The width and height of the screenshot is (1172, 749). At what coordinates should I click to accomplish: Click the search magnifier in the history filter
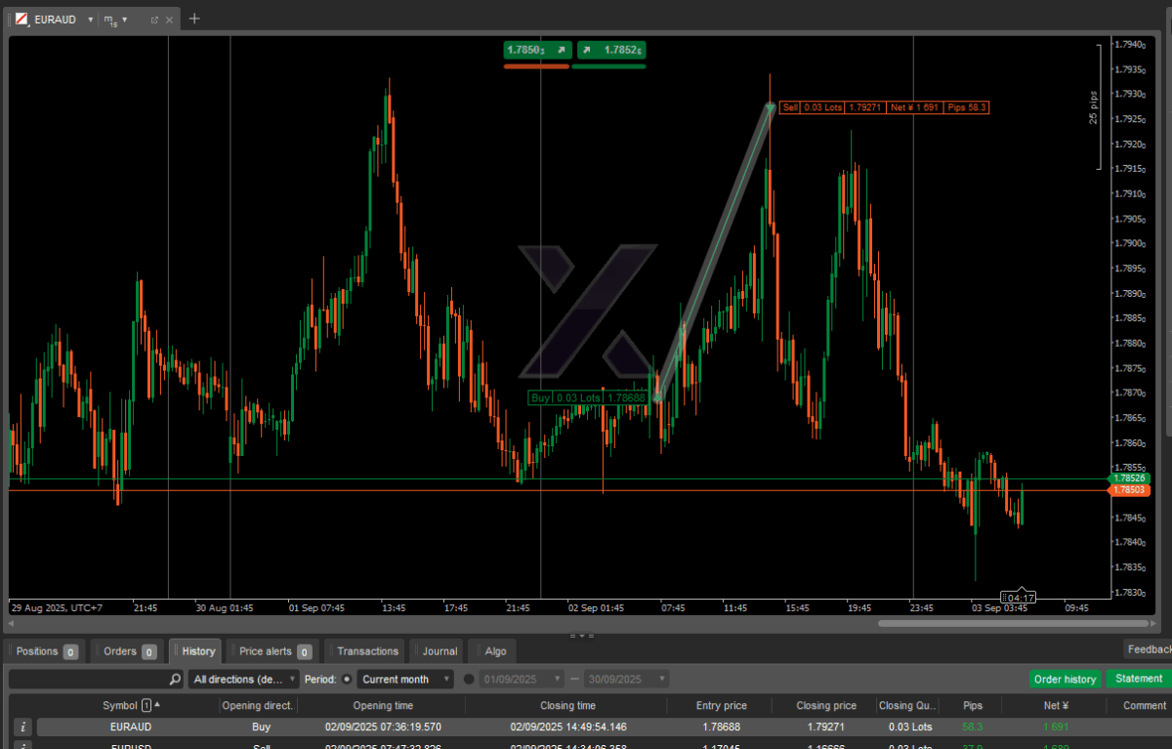[175, 679]
